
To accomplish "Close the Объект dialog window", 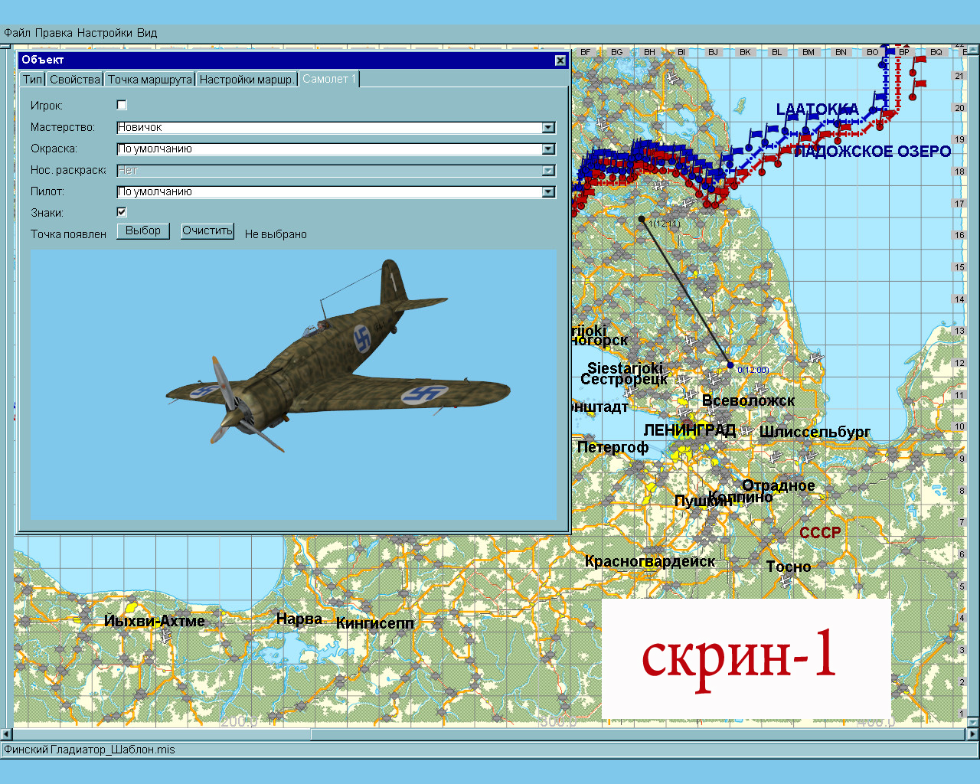I will (x=560, y=60).
